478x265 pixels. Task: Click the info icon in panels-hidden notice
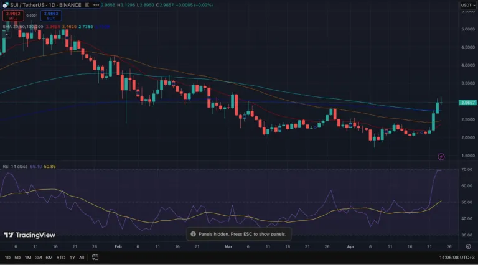(x=193, y=235)
